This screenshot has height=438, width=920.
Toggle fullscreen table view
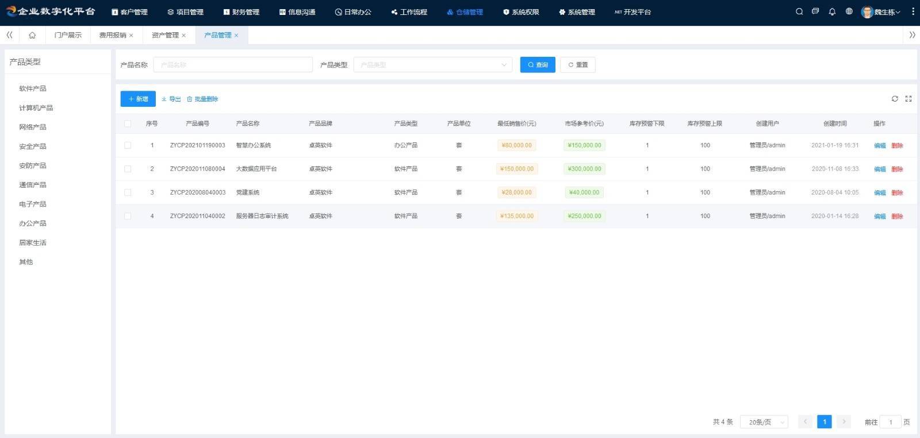(x=908, y=99)
